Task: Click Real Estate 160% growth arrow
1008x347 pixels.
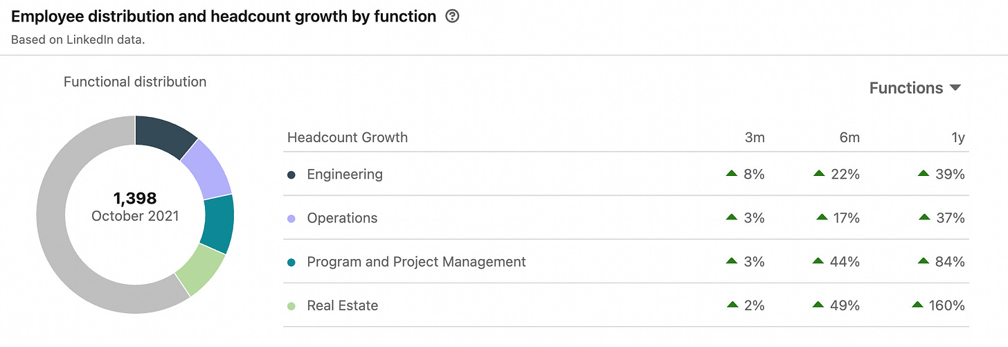Action: (x=918, y=304)
